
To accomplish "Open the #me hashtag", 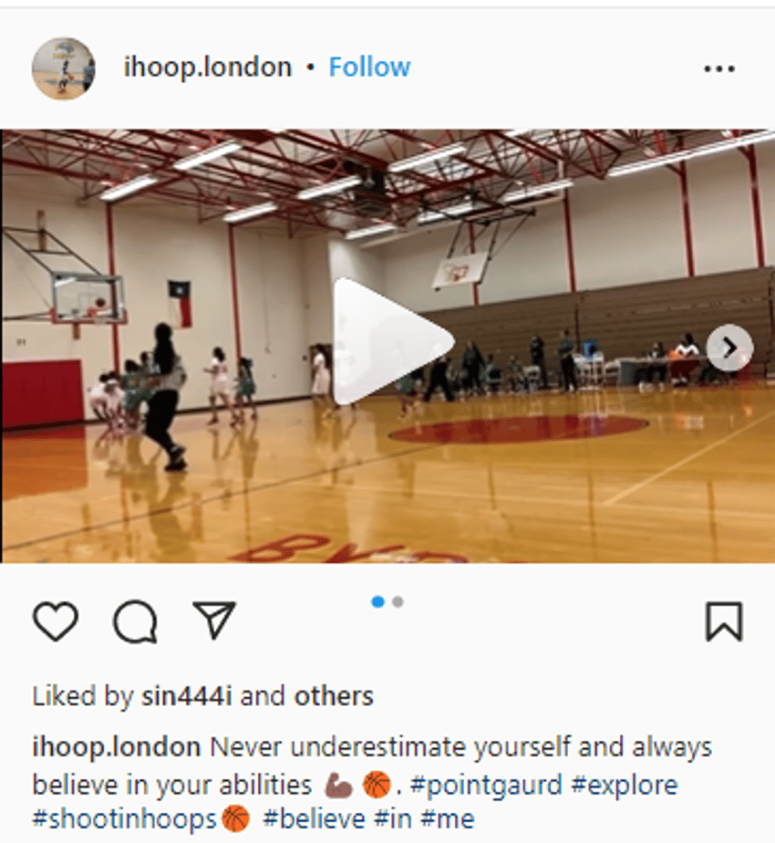I will (x=448, y=820).
